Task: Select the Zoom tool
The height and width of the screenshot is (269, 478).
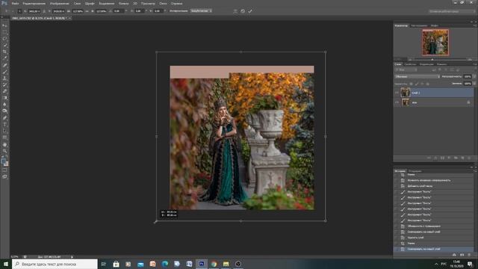Action: [x=4, y=151]
